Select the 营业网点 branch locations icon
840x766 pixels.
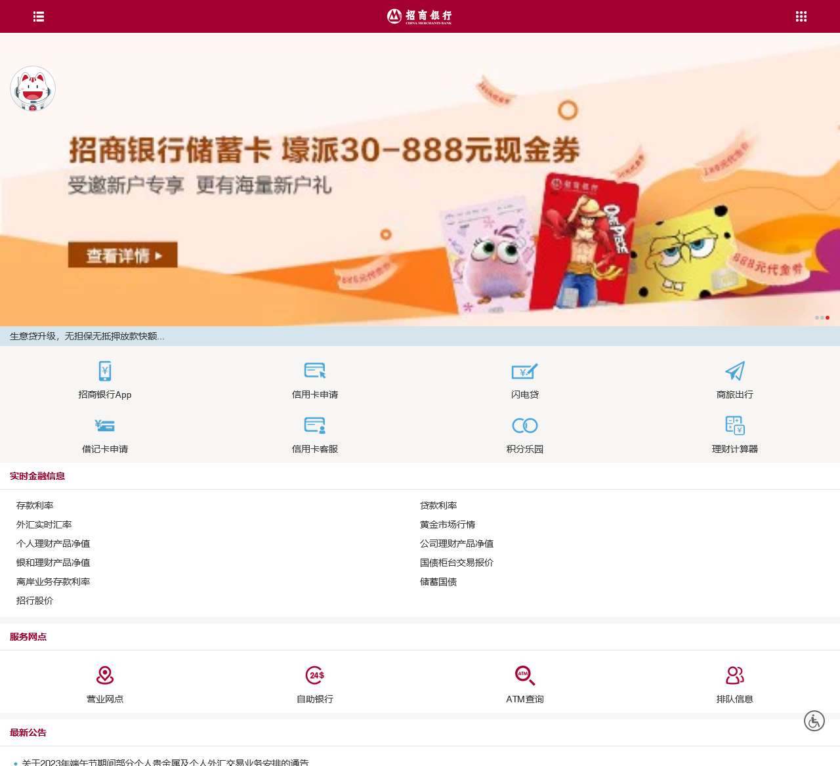tap(104, 683)
